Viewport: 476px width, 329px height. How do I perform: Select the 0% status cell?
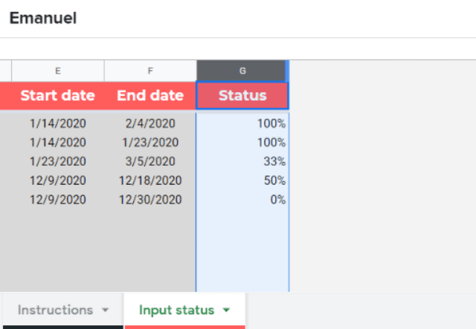pyautogui.click(x=242, y=200)
